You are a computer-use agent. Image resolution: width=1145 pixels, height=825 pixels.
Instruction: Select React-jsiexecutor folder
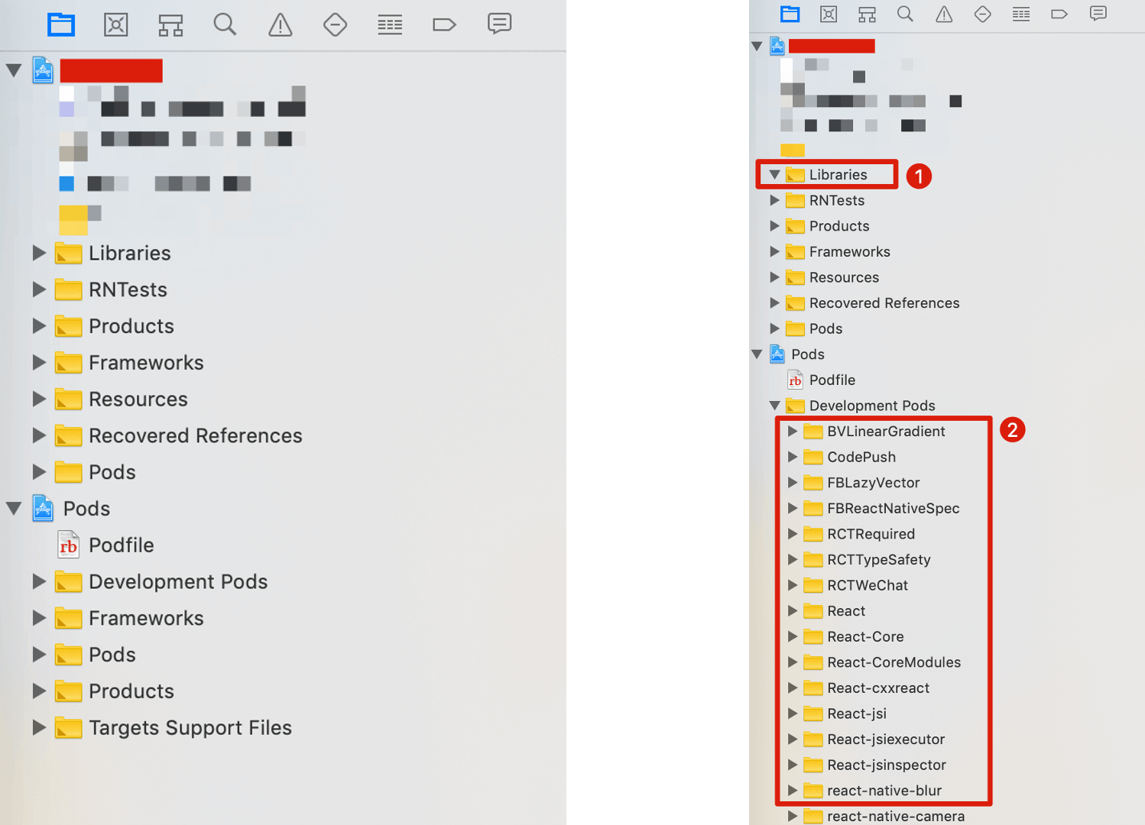(874, 739)
